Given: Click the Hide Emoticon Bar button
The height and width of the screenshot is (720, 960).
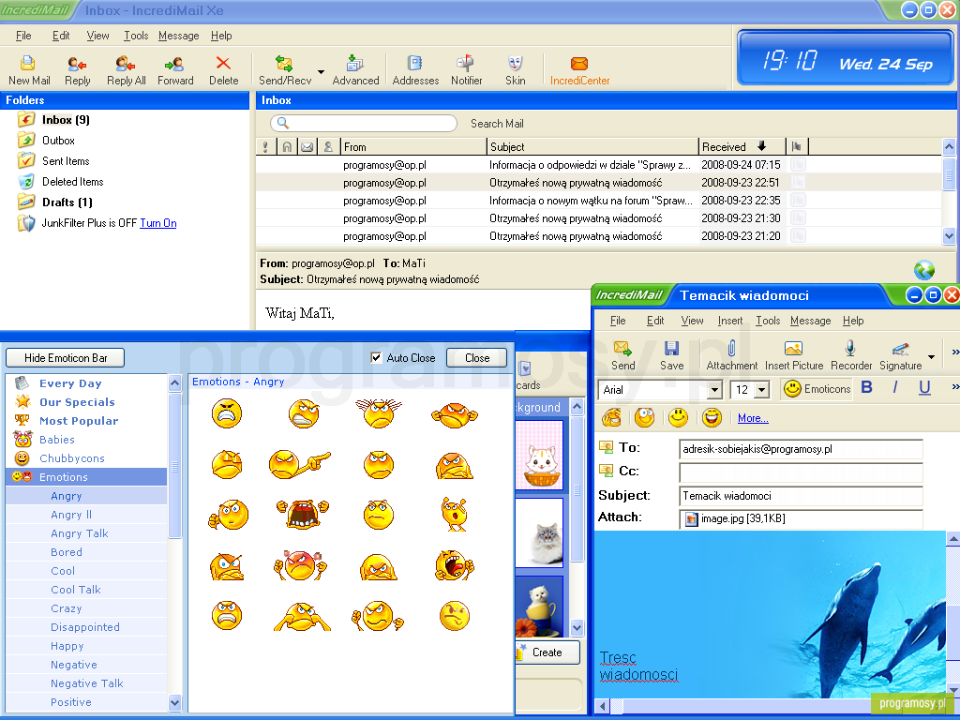Looking at the screenshot, I should tap(66, 357).
